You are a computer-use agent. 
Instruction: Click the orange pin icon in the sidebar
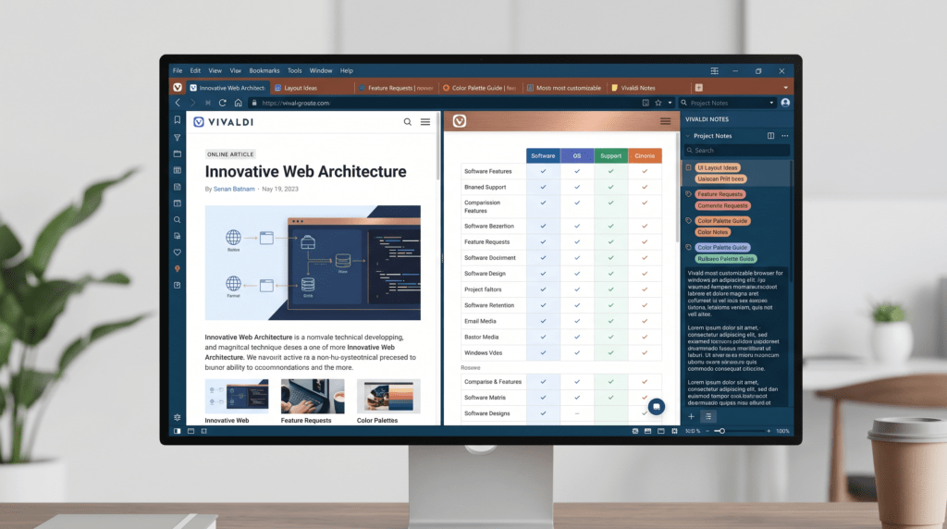pos(177,269)
